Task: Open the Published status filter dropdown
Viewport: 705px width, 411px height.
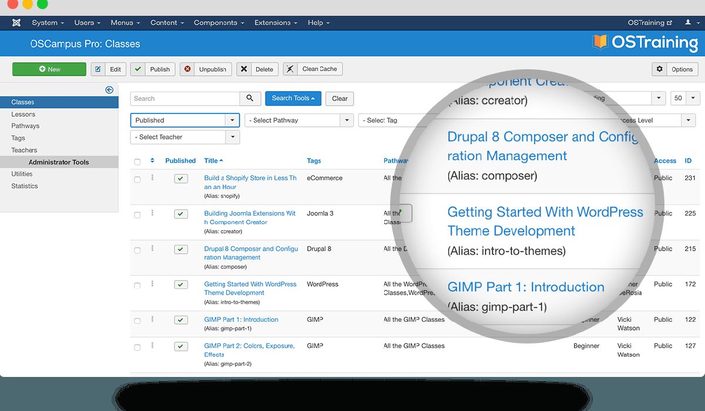Action: pyautogui.click(x=185, y=120)
